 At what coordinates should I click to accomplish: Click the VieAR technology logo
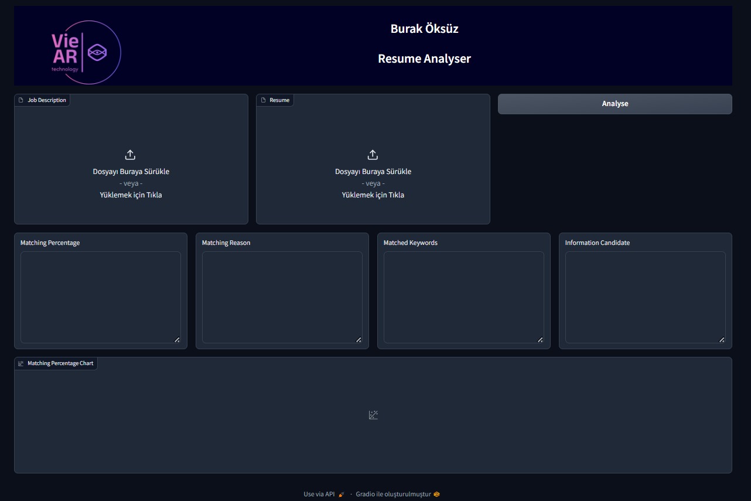coord(86,53)
